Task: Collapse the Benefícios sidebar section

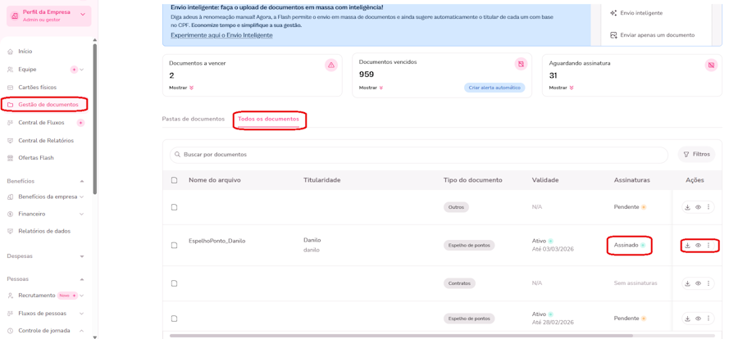Action: pos(82,181)
